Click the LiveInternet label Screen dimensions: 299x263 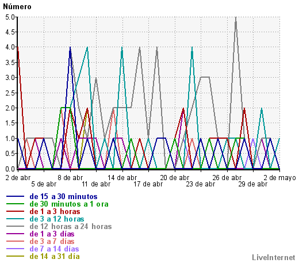point(274,257)
